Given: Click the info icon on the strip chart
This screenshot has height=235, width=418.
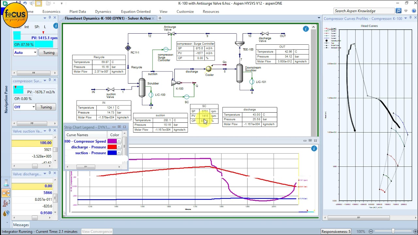Looking at the screenshot, I should 314,149.
